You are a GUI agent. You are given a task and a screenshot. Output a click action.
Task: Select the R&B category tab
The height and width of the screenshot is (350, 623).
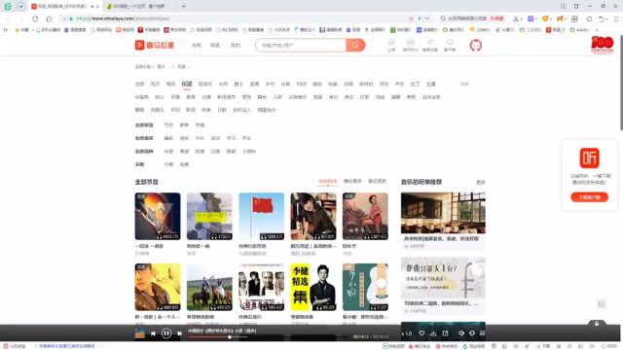coord(301,84)
